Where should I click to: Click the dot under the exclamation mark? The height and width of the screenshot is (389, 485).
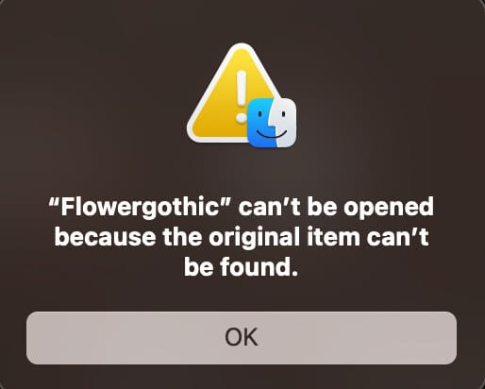click(x=242, y=118)
